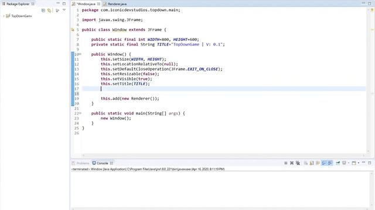Image resolution: width=375 pixels, height=210 pixels.
Task: Click the EXIT_ON_CLOSE constant
Action: tap(203, 69)
